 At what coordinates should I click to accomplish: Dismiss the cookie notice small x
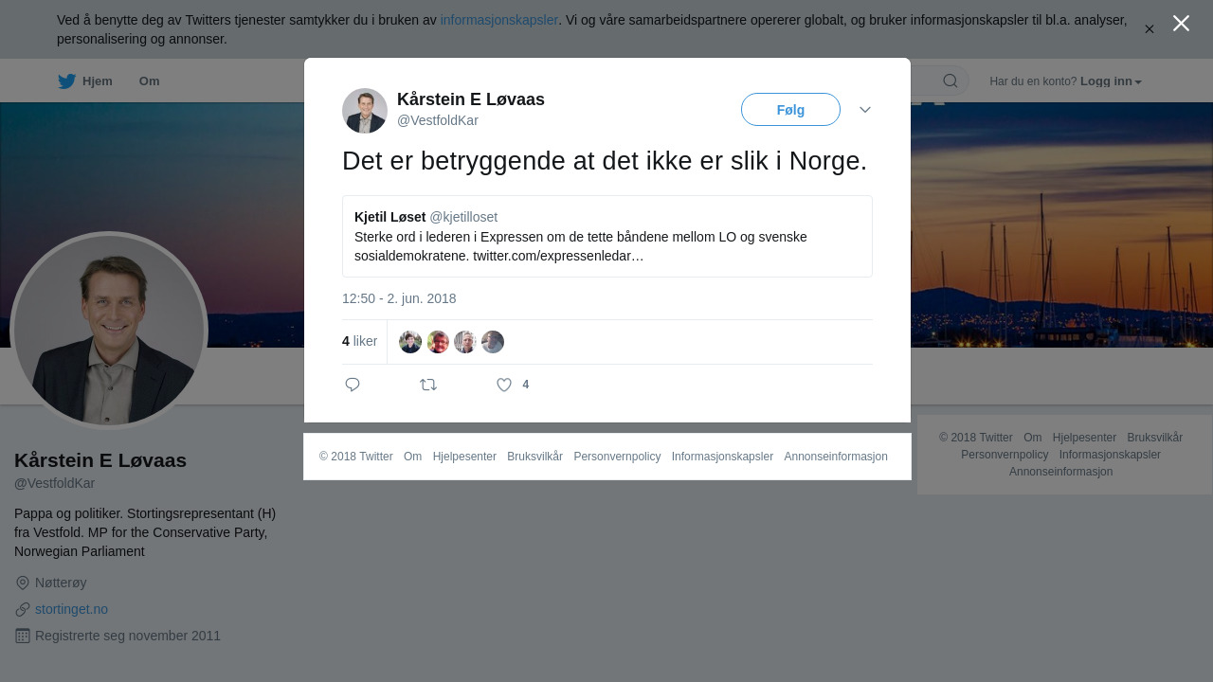click(x=1150, y=29)
